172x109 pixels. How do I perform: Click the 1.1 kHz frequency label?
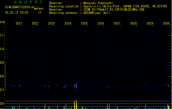coord(2,35)
